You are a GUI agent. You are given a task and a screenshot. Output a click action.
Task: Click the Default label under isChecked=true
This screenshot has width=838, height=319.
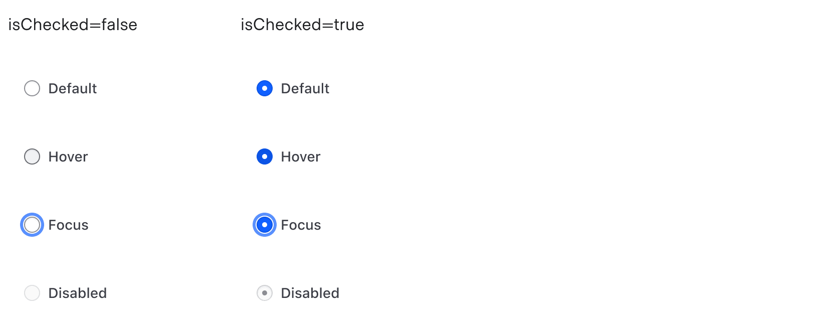(x=305, y=89)
